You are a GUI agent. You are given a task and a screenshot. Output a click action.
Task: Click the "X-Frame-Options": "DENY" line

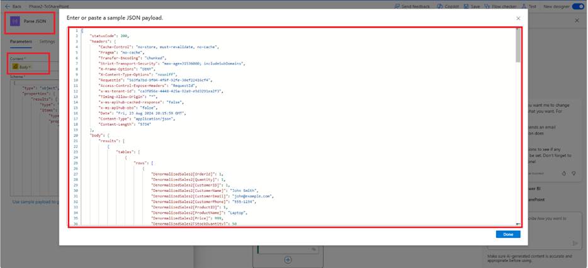point(126,69)
